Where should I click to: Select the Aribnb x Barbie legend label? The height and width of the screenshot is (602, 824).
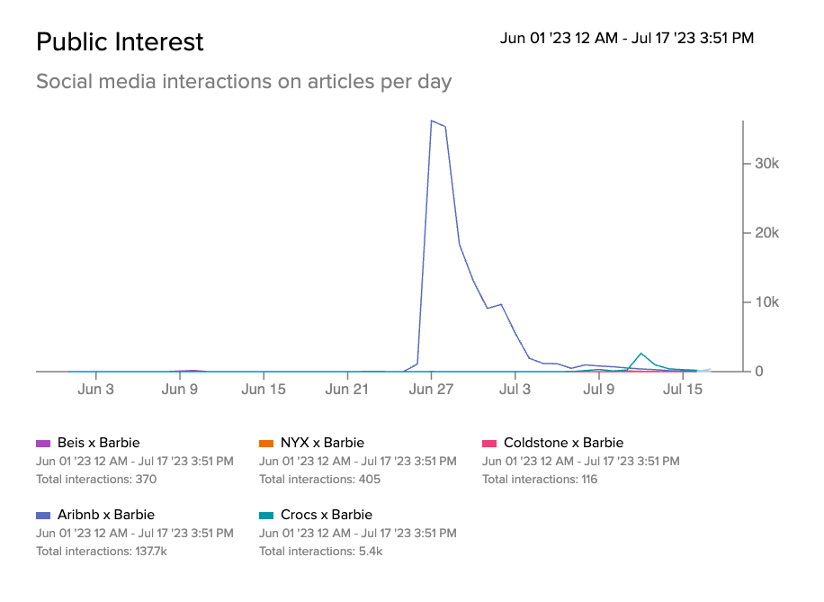[105, 515]
